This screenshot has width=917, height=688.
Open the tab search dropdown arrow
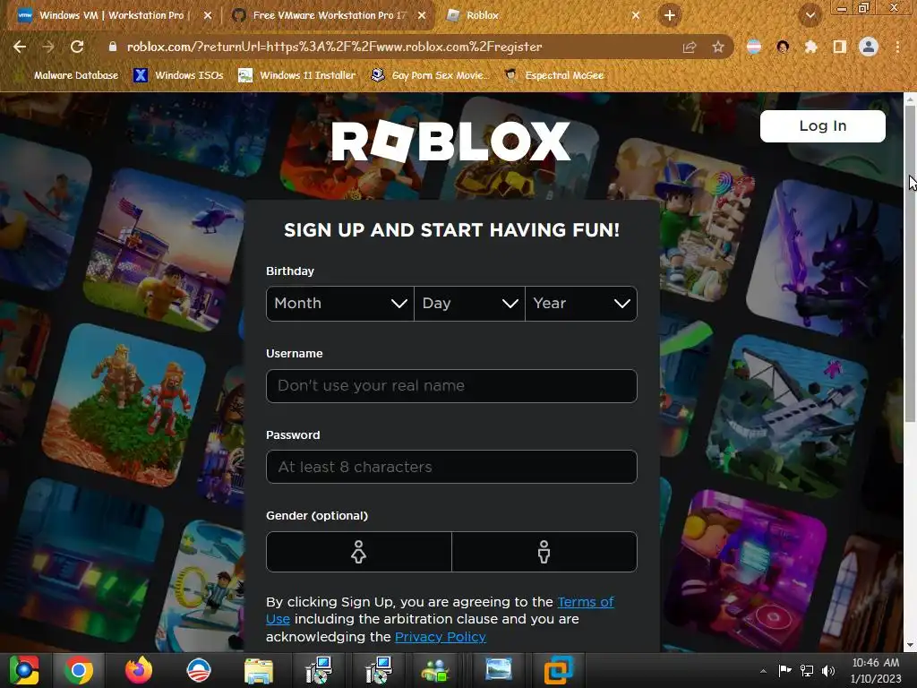point(810,16)
